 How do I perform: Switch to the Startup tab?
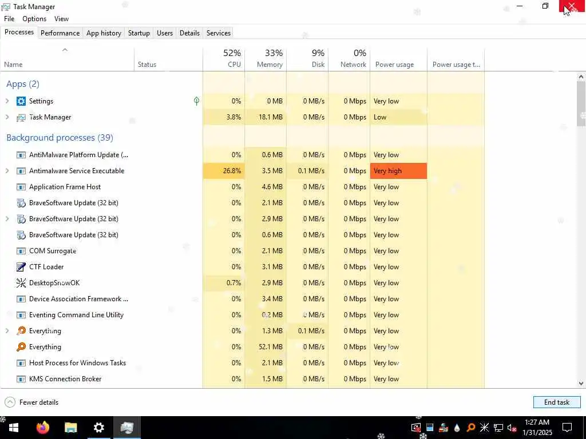point(139,33)
